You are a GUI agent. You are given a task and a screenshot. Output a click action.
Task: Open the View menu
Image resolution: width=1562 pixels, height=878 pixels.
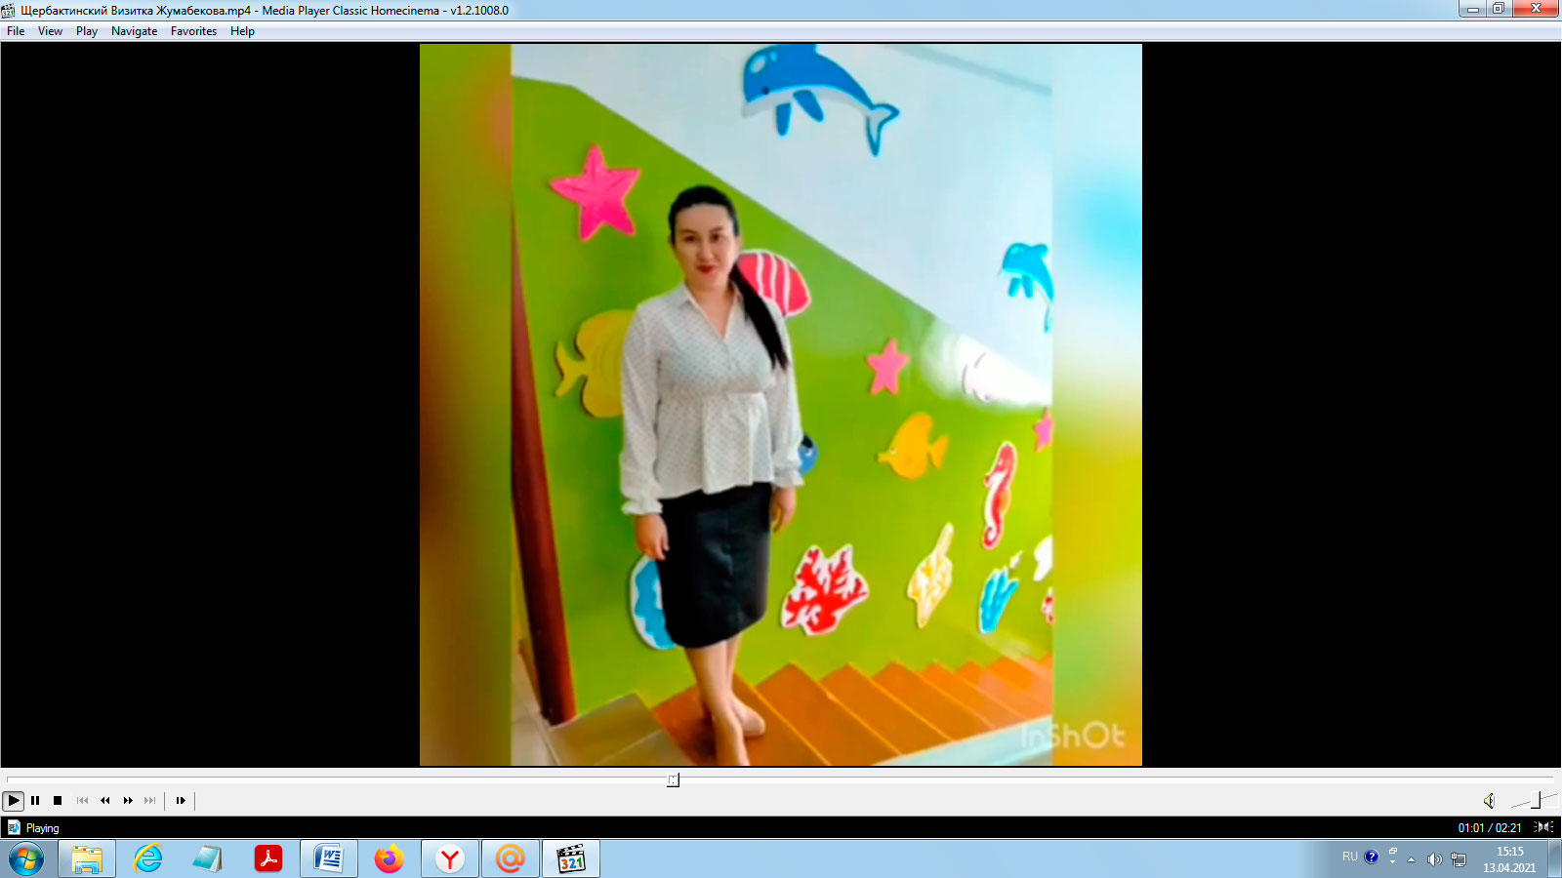tap(50, 31)
